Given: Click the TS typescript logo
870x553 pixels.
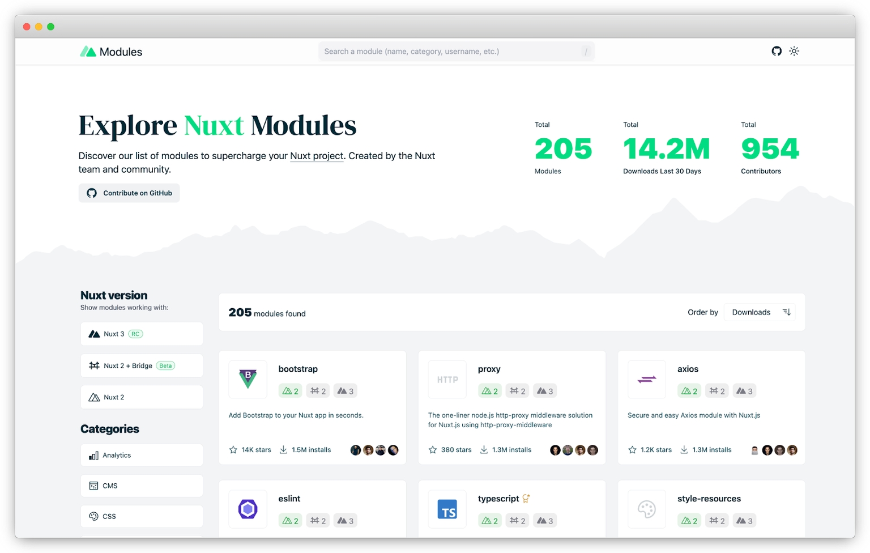Looking at the screenshot, I should point(447,509).
